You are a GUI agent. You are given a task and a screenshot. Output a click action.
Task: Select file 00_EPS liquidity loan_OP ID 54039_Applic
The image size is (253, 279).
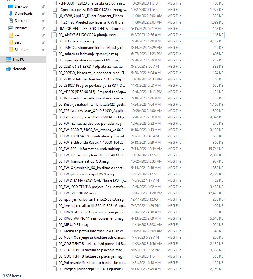pyautogui.click(x=92, y=111)
